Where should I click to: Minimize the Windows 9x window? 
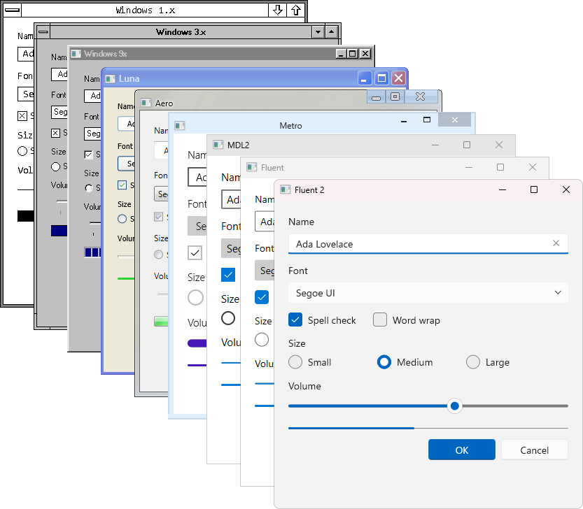tap(341, 54)
